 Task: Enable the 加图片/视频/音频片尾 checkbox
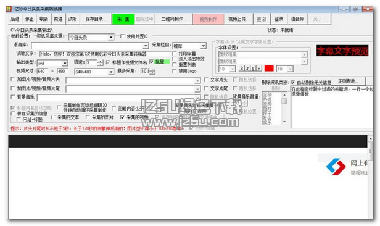pos(13,88)
